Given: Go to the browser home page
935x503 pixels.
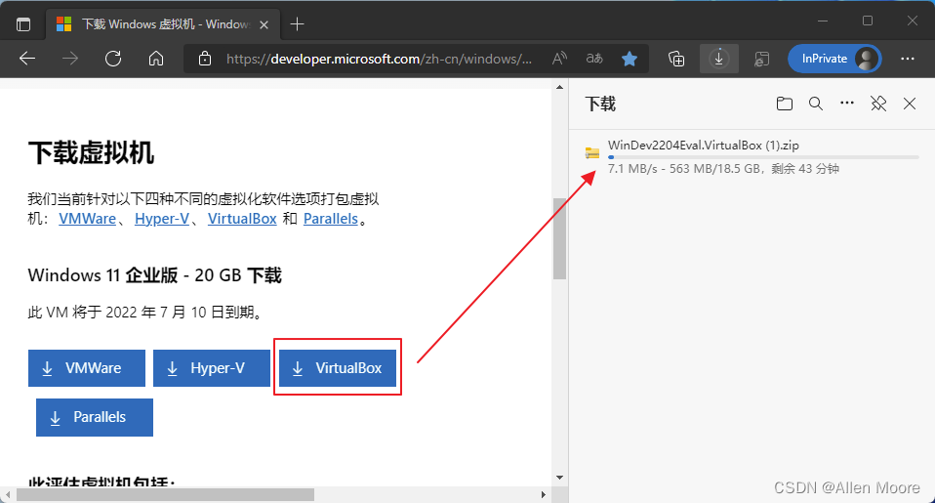Looking at the screenshot, I should [x=156, y=59].
